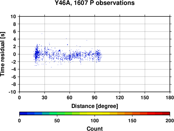Click the isolated outlier point above 5 seconds

click(x=42, y=34)
